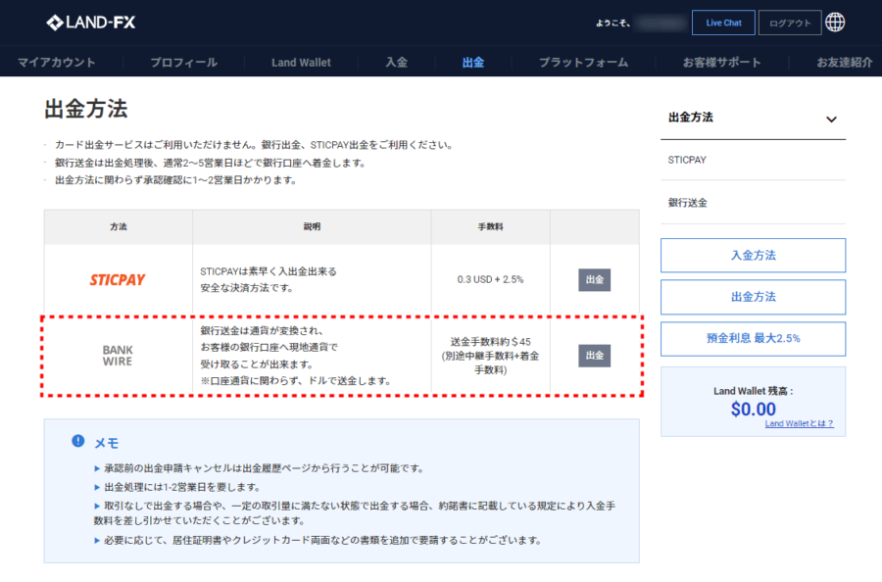
Task: Click the カード出金サービス notice line
Action: tap(254, 145)
